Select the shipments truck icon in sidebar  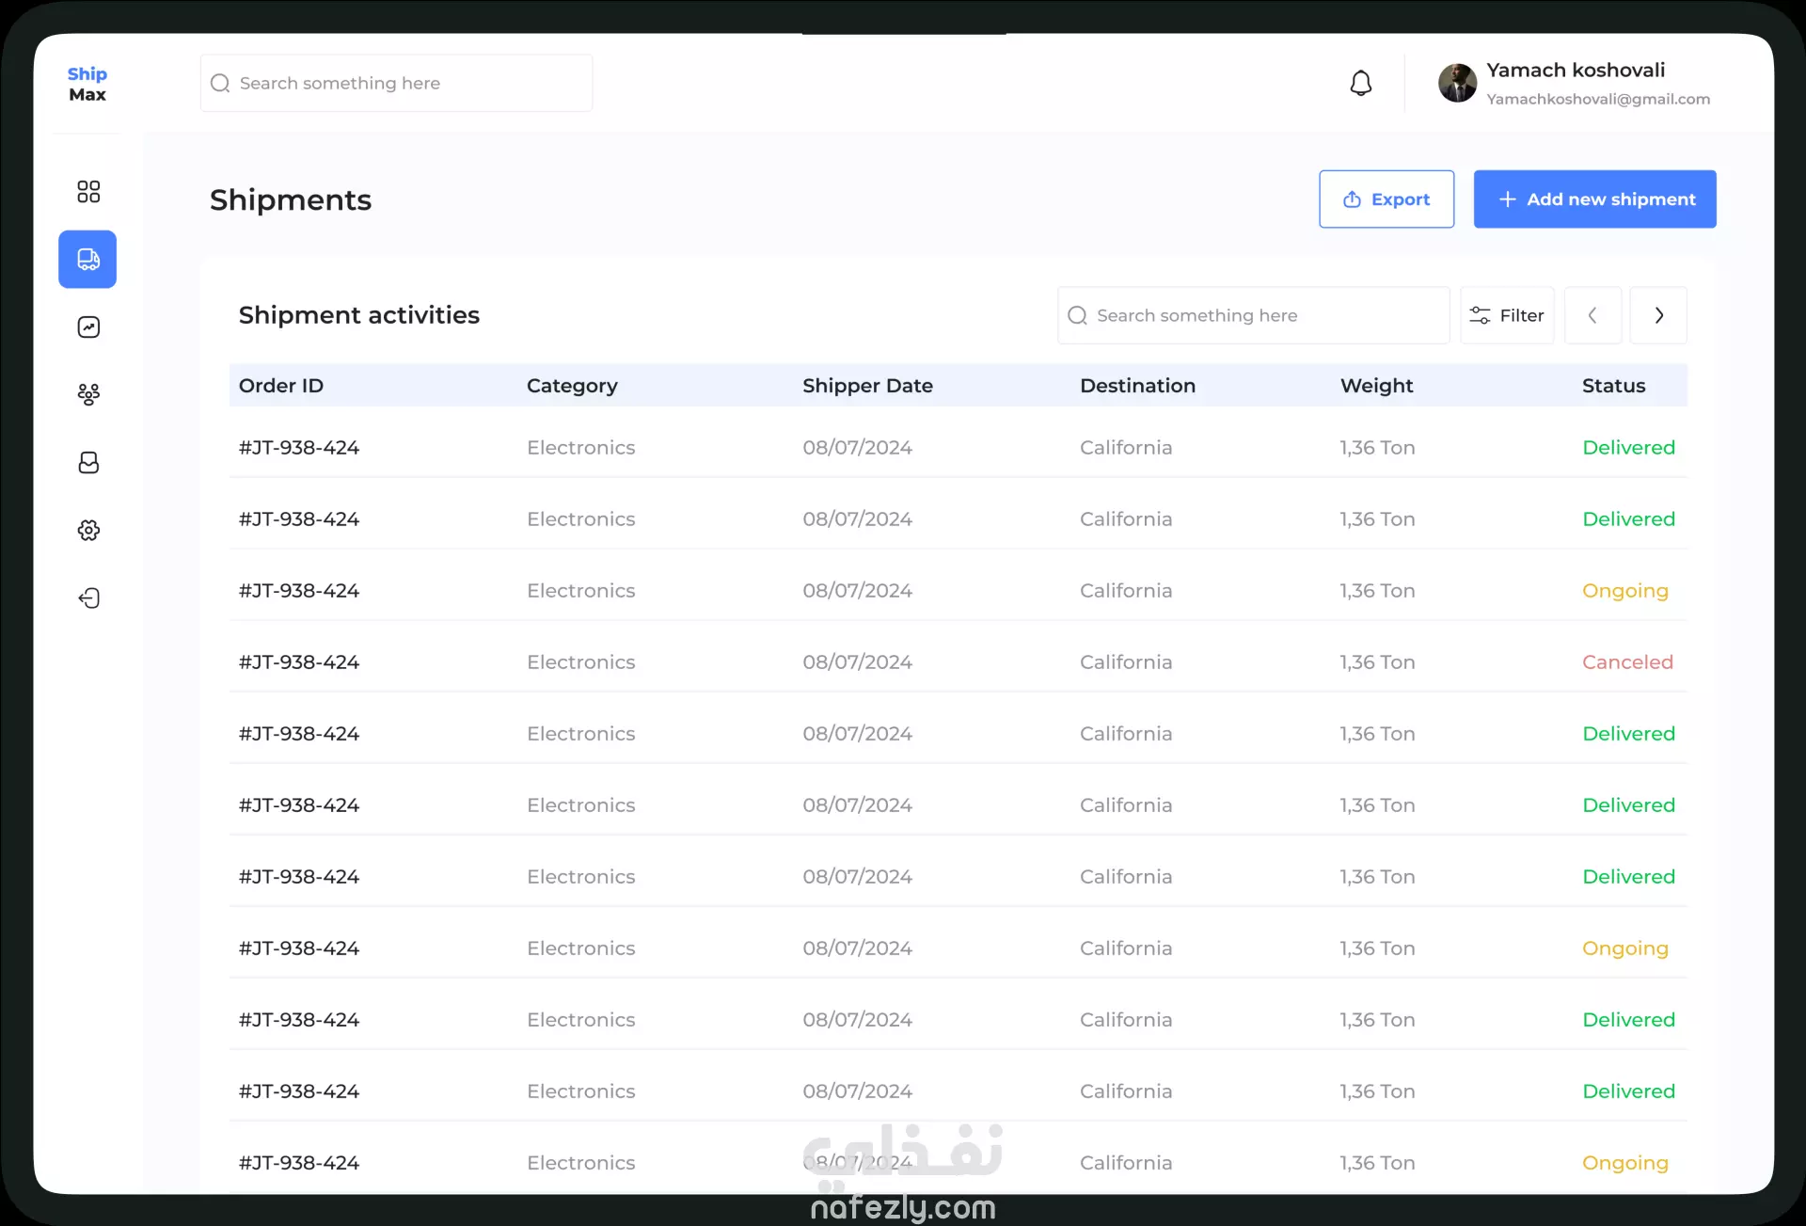coord(87,259)
